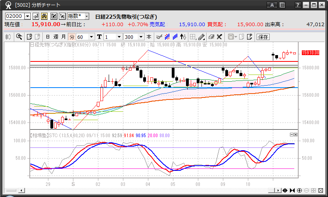Click the magnifier zoom tool icon
The width and height of the screenshot is (328, 197).
[x=19, y=37]
